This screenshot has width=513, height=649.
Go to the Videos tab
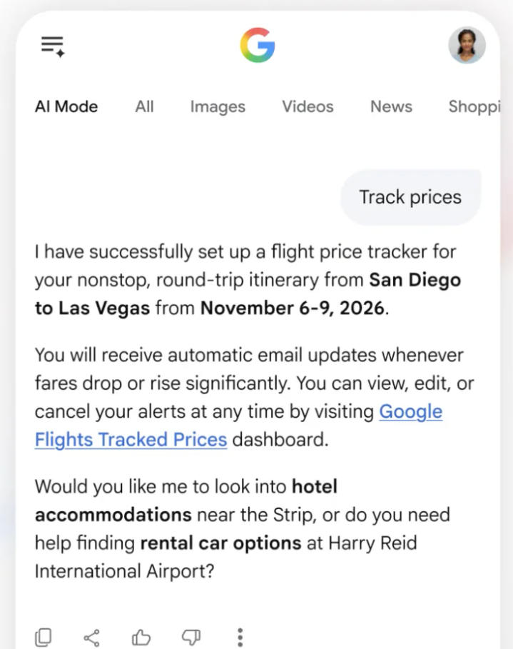[308, 107]
